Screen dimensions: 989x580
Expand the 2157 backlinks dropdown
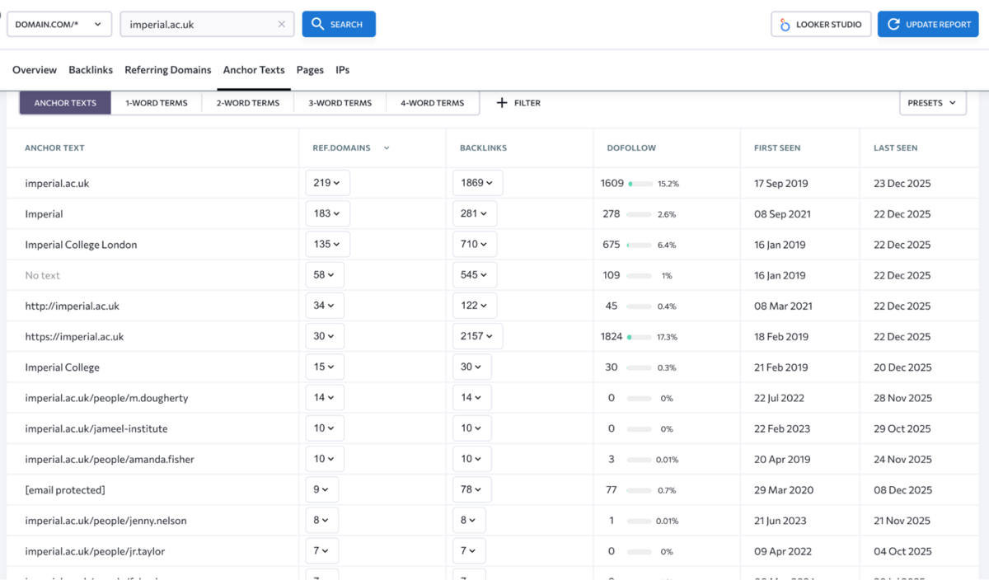click(x=477, y=336)
